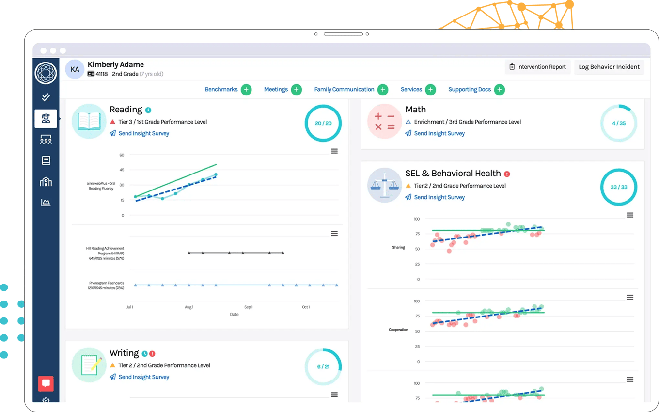Open hamburger menu for Oral Reading Fluency chart

334,151
